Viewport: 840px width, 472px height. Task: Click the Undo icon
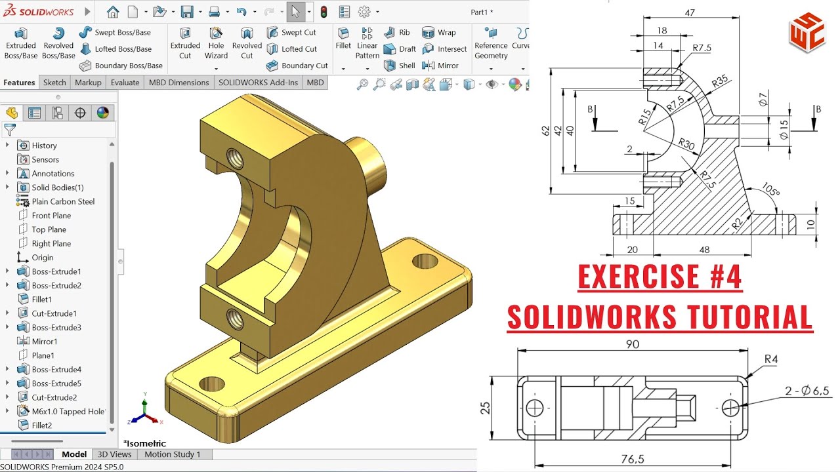241,11
